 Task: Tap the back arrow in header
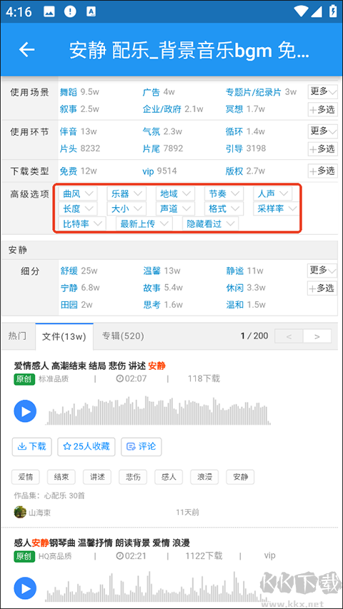[27, 50]
